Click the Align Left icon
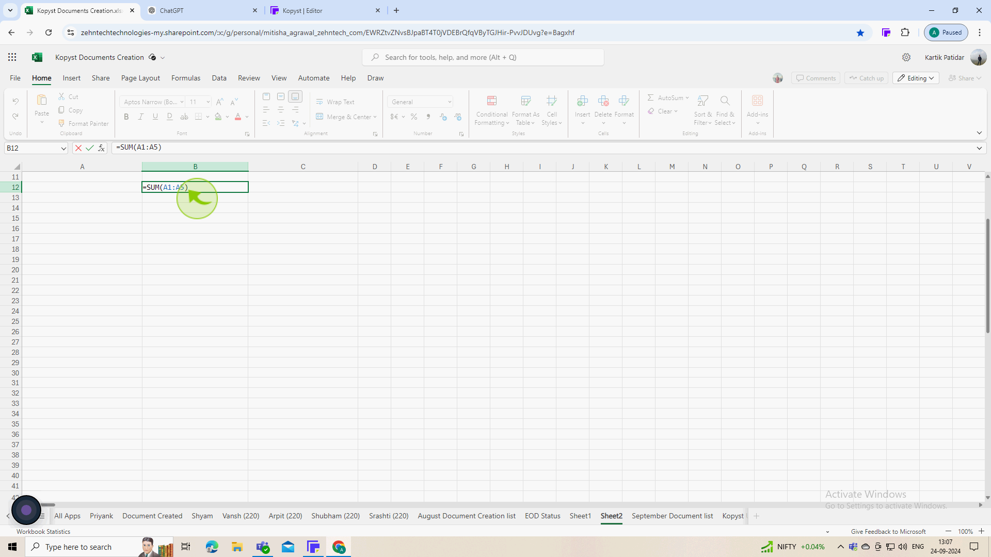991x557 pixels. click(266, 110)
